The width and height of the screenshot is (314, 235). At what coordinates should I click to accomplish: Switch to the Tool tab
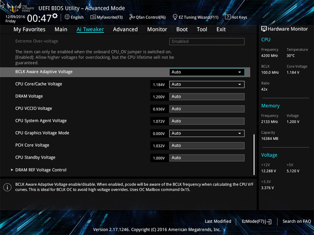click(x=202, y=30)
